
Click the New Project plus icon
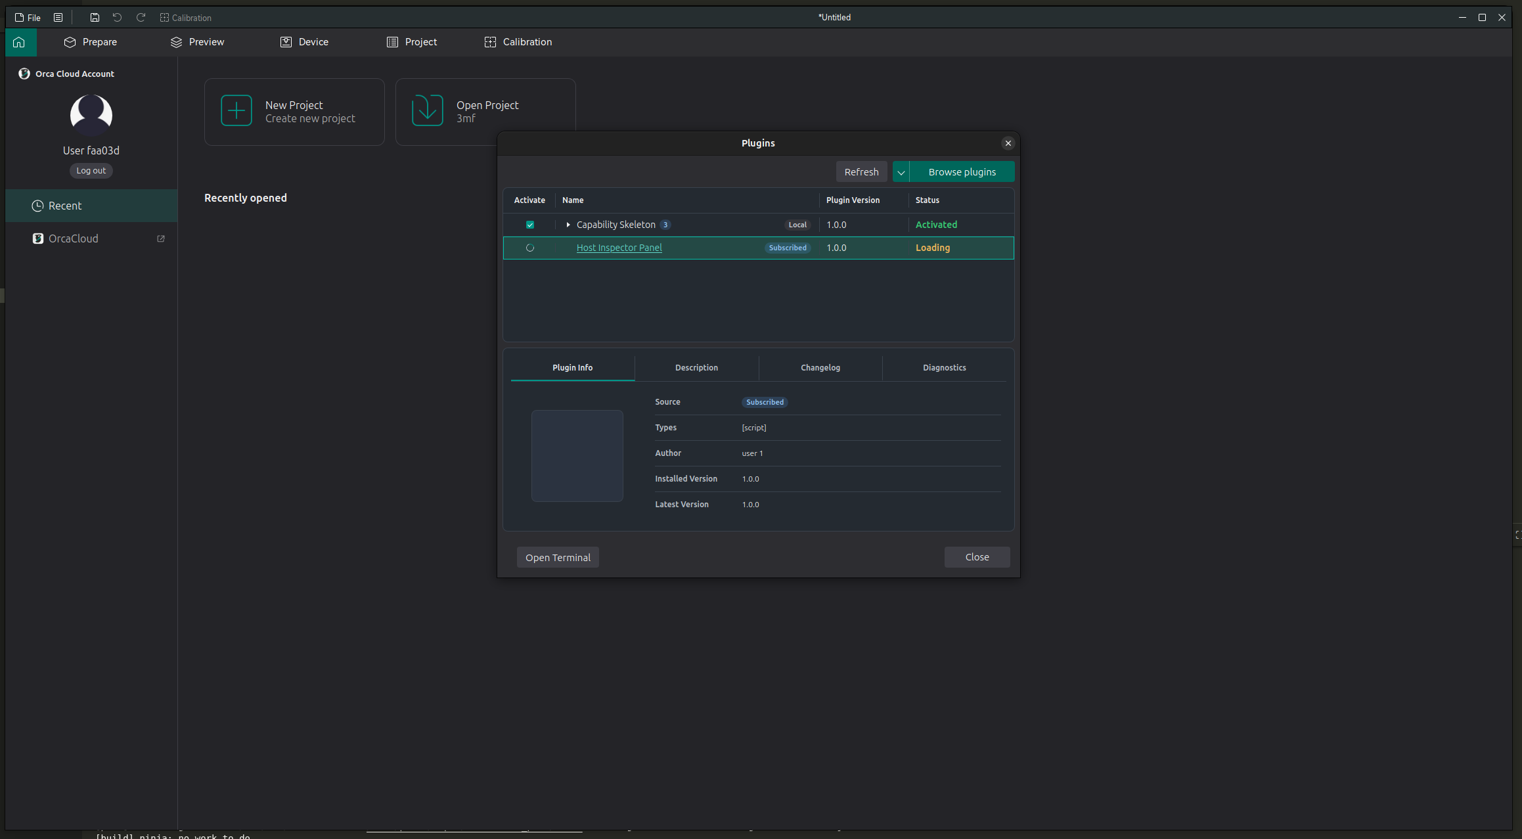(x=236, y=110)
